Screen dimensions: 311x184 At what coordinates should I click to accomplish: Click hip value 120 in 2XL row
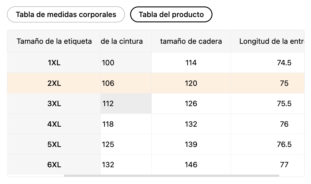[191, 83]
